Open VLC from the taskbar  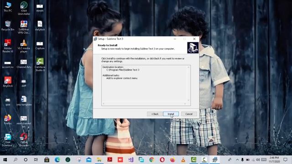(x=183, y=159)
